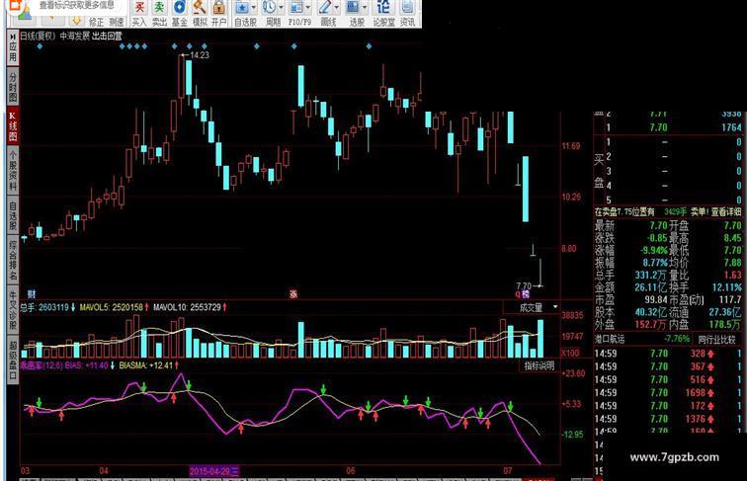The height and width of the screenshot is (481, 747).
Task: Open the 超级盘口 sidebar tab
Action: [13, 361]
